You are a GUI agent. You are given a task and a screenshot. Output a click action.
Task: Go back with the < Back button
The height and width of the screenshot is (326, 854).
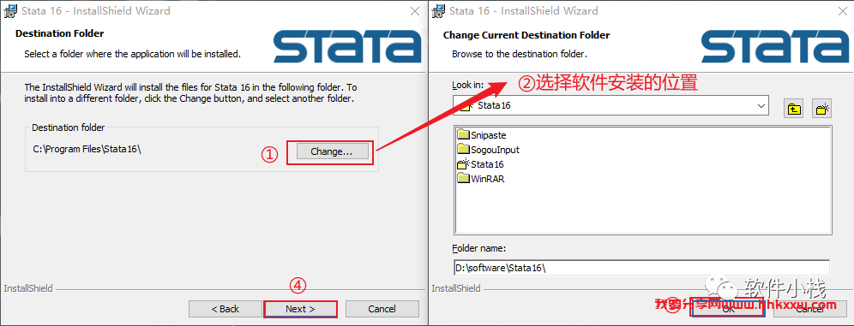pos(225,309)
